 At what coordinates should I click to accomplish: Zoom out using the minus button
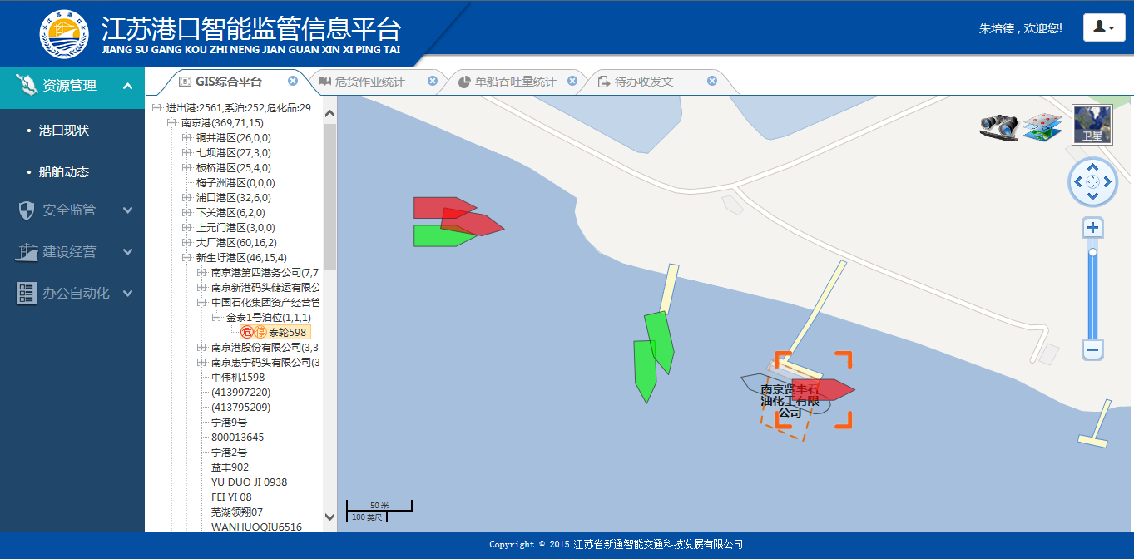click(1092, 349)
